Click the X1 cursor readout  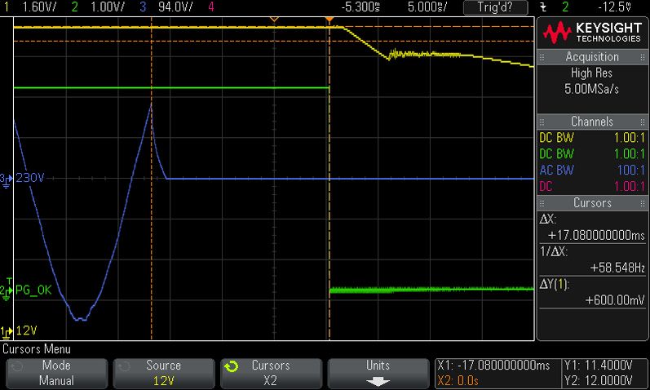point(493,366)
